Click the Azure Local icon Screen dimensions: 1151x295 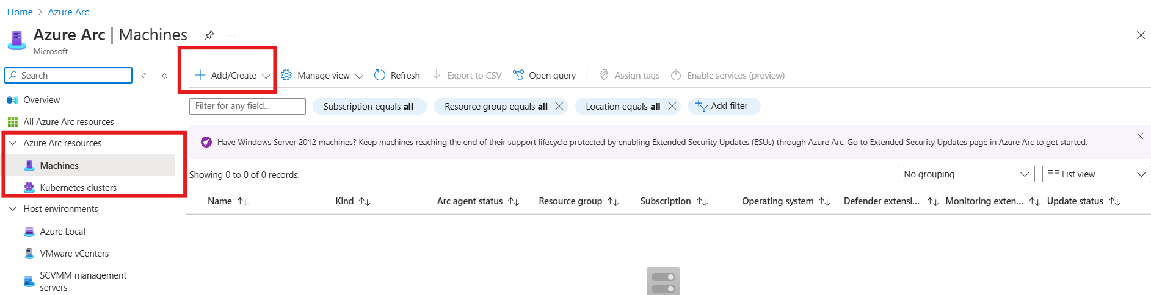point(29,232)
